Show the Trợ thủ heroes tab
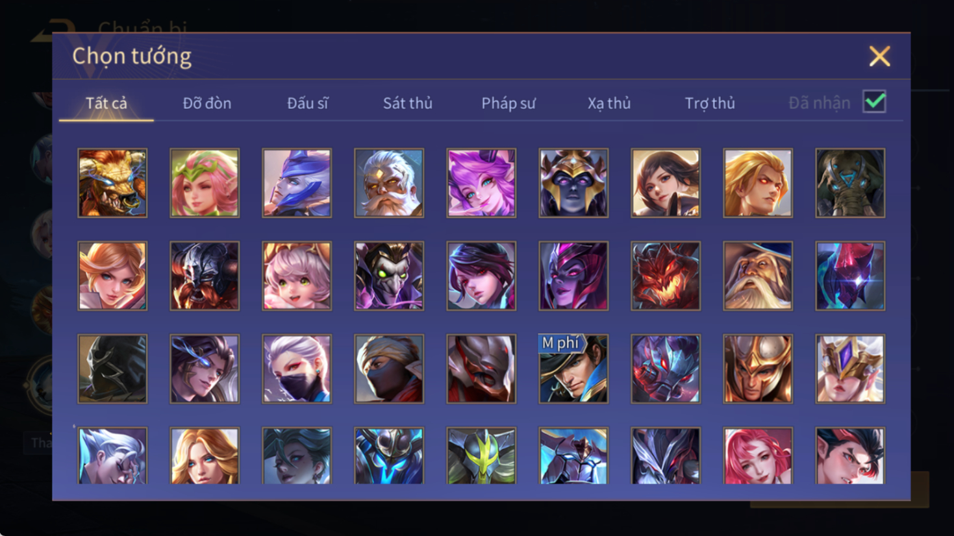Image resolution: width=954 pixels, height=536 pixels. pyautogui.click(x=710, y=103)
